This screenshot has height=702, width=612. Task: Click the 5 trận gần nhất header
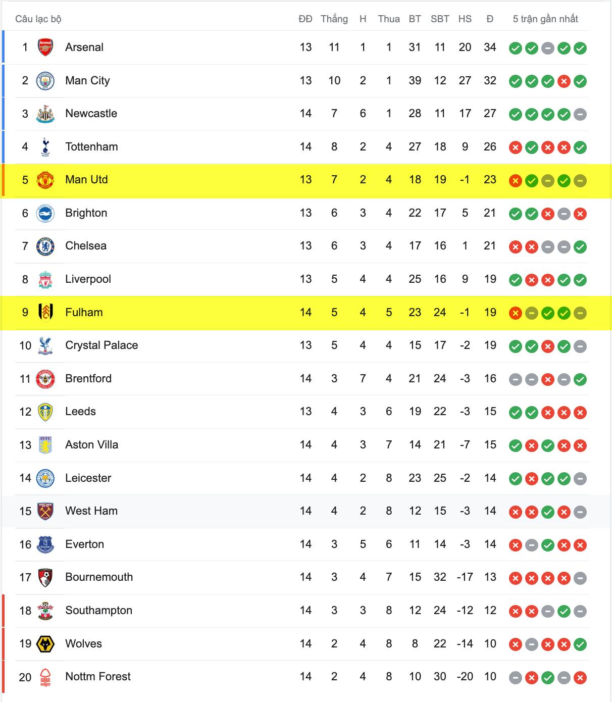click(x=545, y=19)
